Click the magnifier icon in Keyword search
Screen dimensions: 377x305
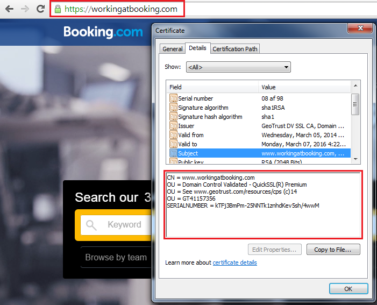point(91,225)
